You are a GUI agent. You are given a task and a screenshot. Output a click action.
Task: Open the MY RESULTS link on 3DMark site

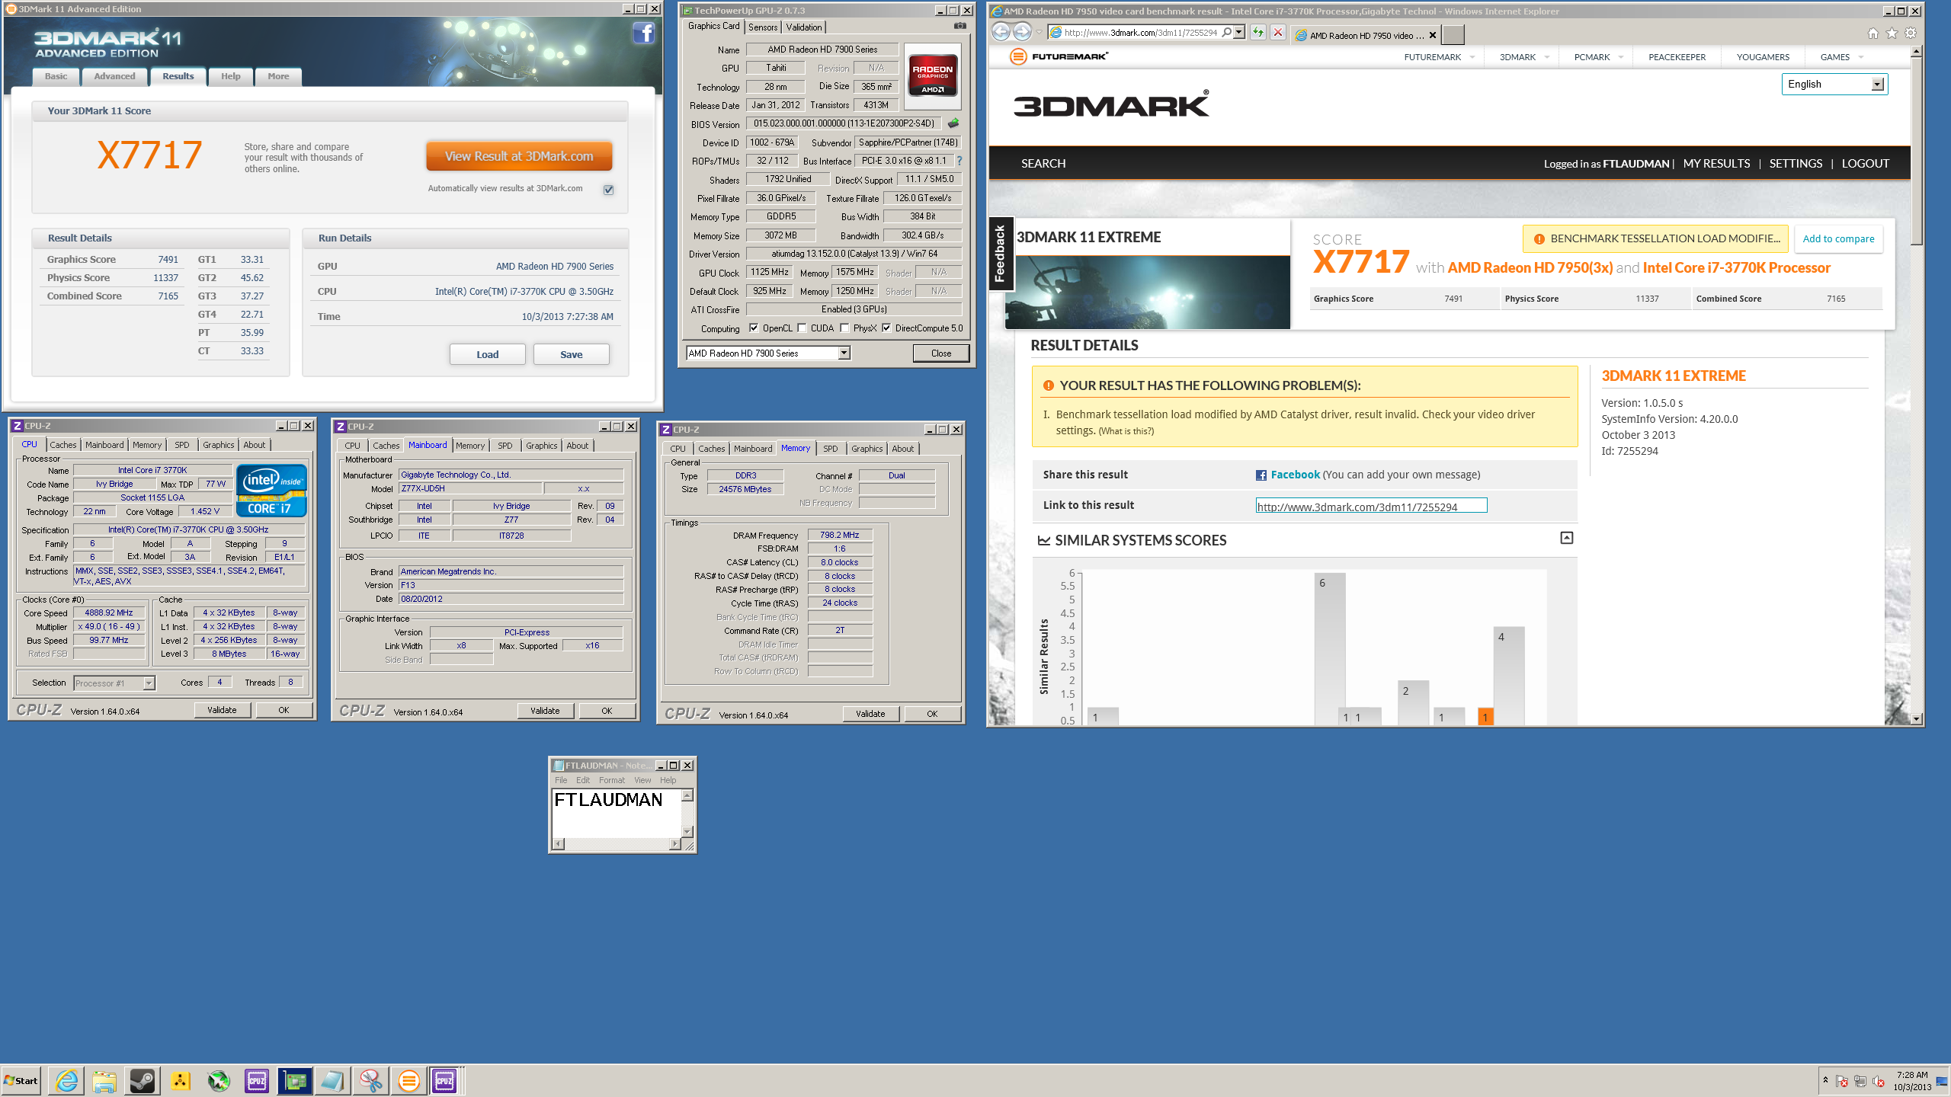[1716, 163]
